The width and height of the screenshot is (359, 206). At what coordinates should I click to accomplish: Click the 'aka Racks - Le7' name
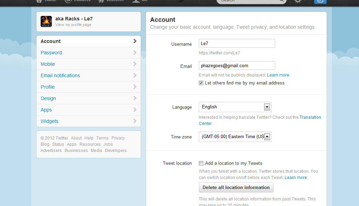coord(74,19)
